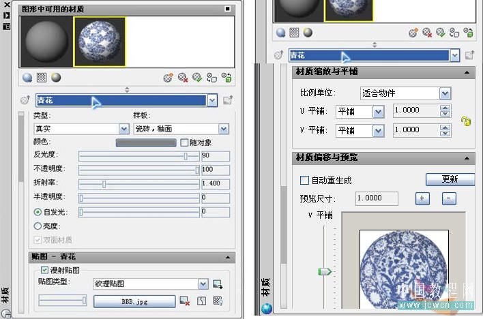483x319 pixels.
Task: Toggle the 随对象 checkbox
Action: tap(184, 142)
